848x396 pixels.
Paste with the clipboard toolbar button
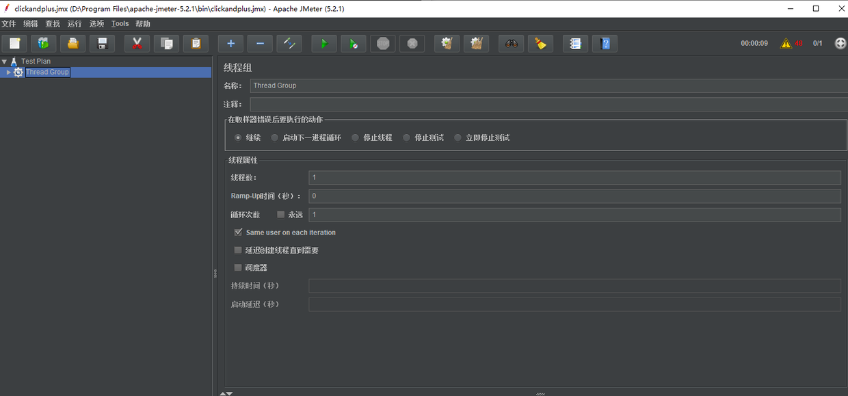click(x=195, y=43)
